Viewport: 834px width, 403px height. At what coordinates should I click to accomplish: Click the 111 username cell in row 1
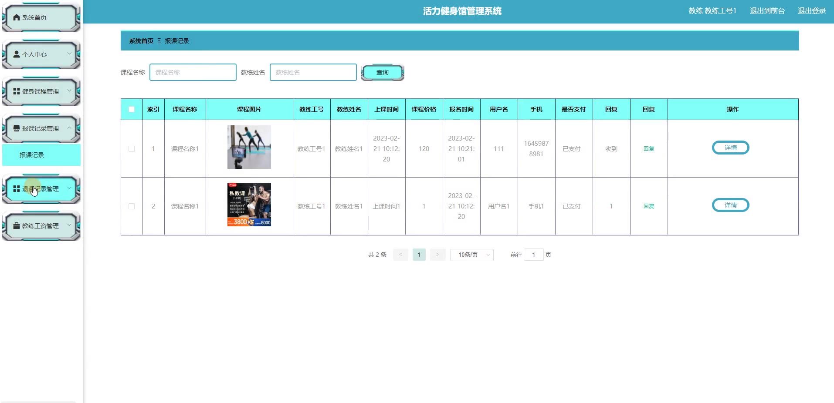click(499, 149)
